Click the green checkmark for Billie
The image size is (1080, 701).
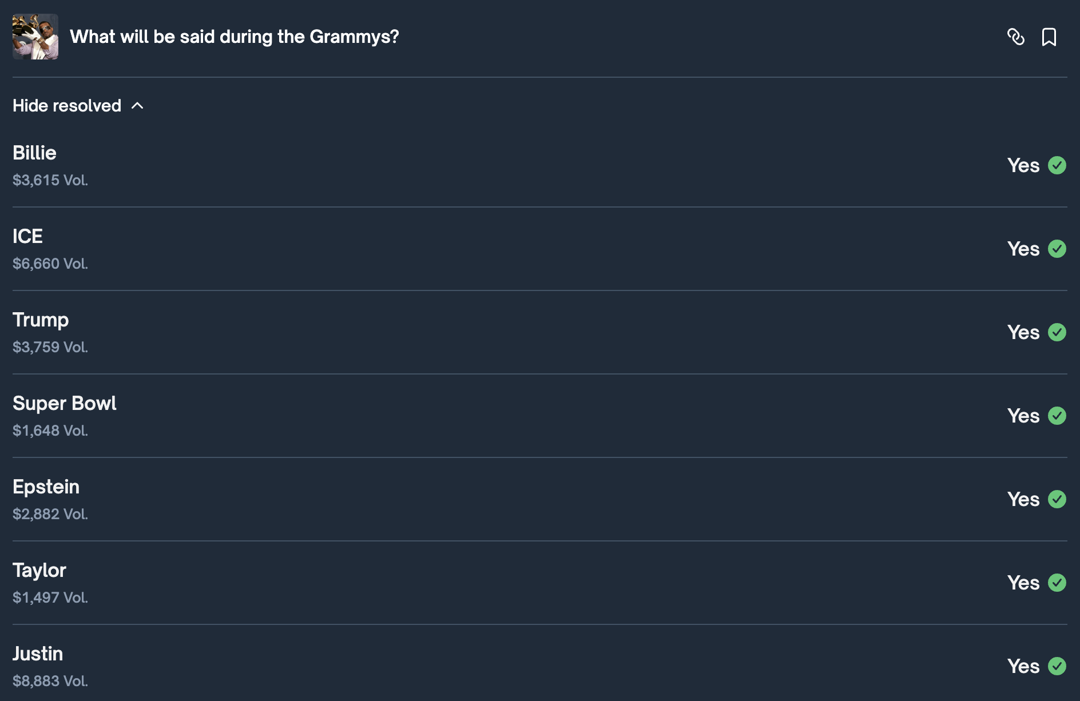click(x=1057, y=165)
